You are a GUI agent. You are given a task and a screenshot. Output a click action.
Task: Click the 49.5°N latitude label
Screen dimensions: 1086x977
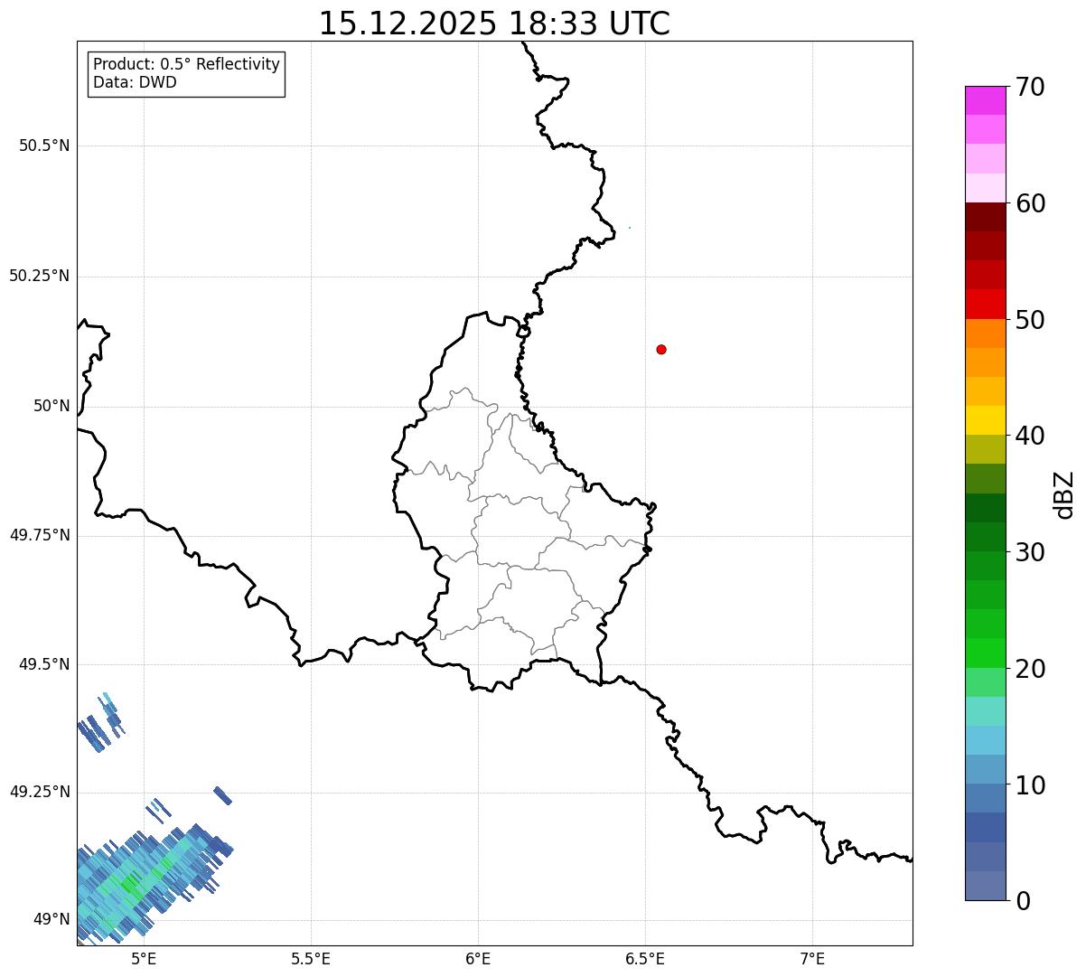[44, 664]
